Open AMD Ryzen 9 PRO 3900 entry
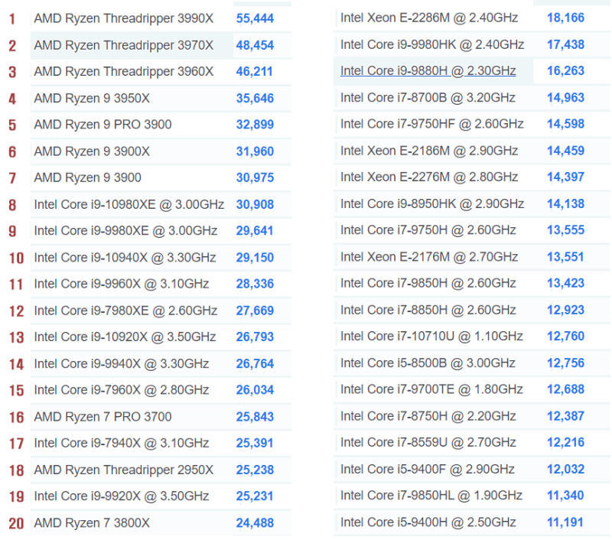This screenshot has width=612, height=540. coord(103,125)
